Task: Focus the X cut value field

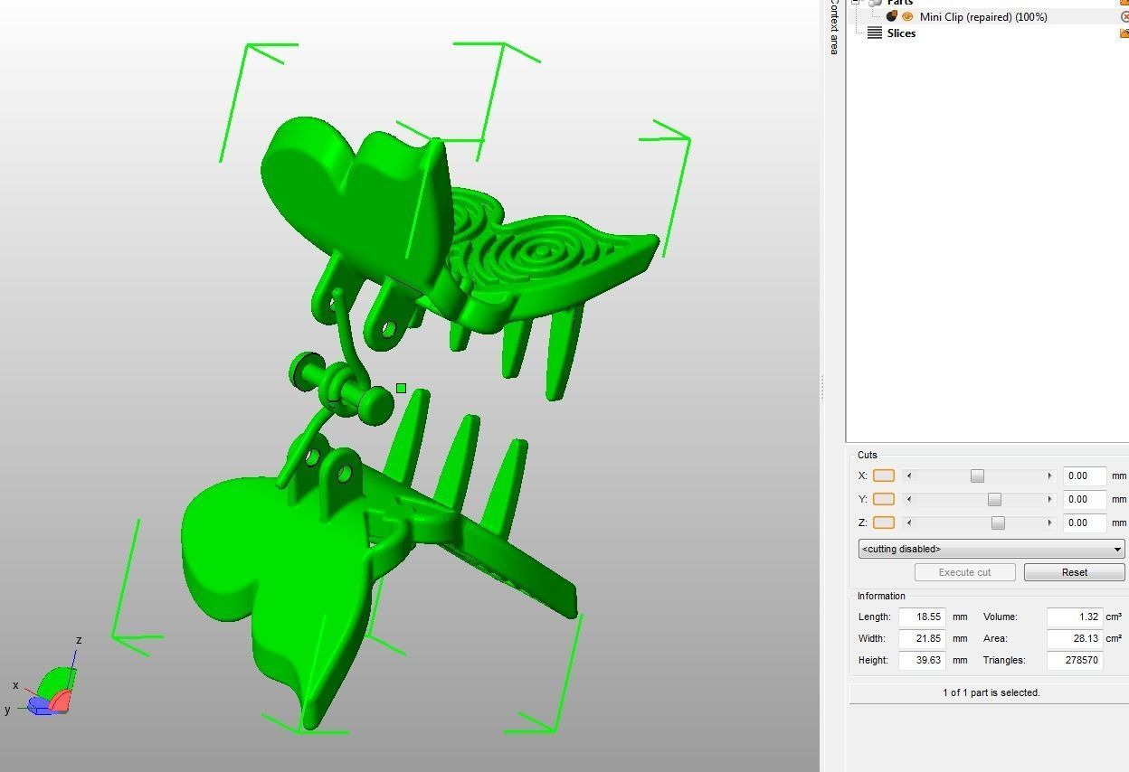Action: pos(1085,475)
